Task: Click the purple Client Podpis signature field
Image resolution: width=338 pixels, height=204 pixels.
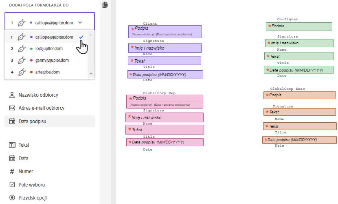Action: click(165, 29)
